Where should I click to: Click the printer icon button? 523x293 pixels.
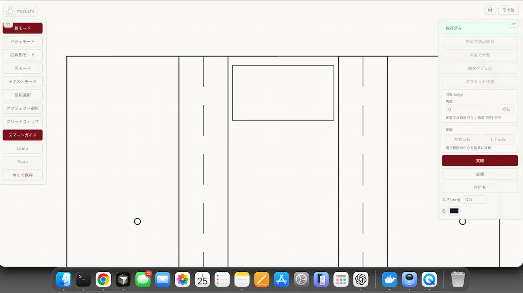(x=490, y=10)
